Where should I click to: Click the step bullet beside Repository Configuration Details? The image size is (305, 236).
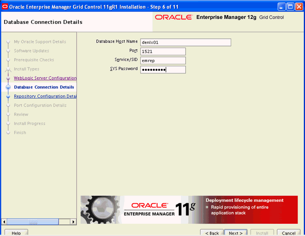(8, 96)
